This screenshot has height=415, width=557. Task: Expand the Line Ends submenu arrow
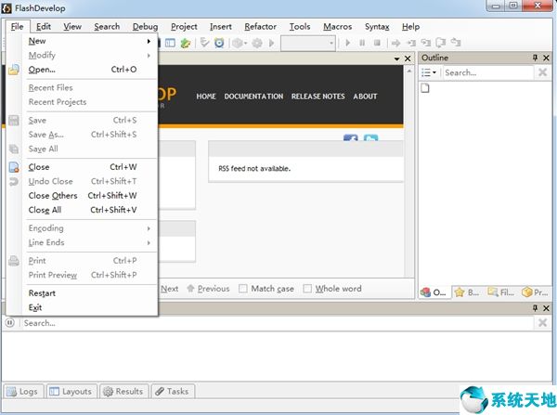tap(149, 242)
